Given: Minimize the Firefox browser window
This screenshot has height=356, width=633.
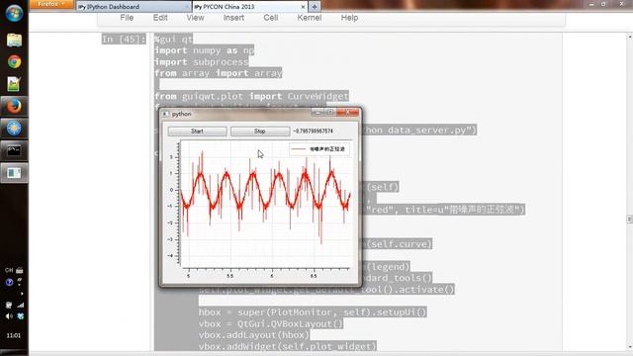Looking at the screenshot, I should point(591,4).
